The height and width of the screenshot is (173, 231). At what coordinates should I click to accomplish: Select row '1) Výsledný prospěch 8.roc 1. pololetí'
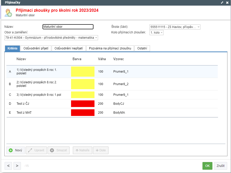[112, 72]
